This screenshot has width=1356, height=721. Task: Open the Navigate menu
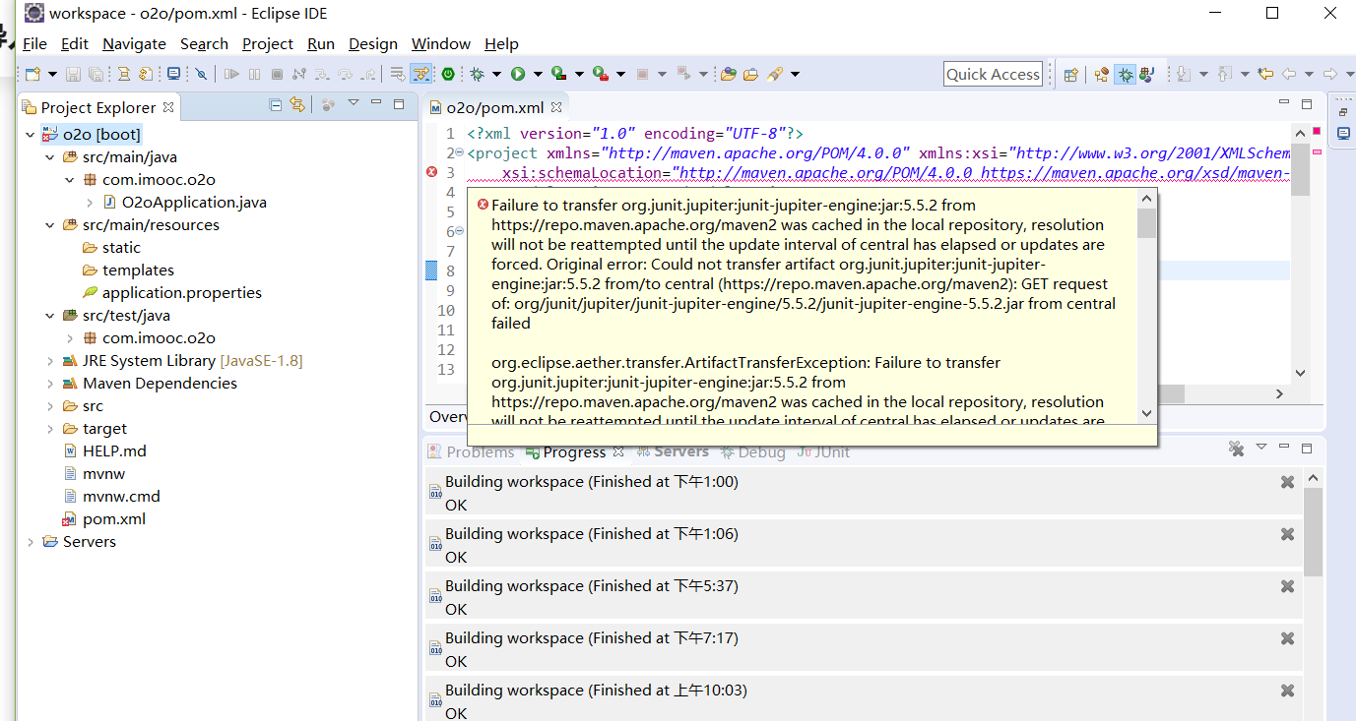pos(134,43)
